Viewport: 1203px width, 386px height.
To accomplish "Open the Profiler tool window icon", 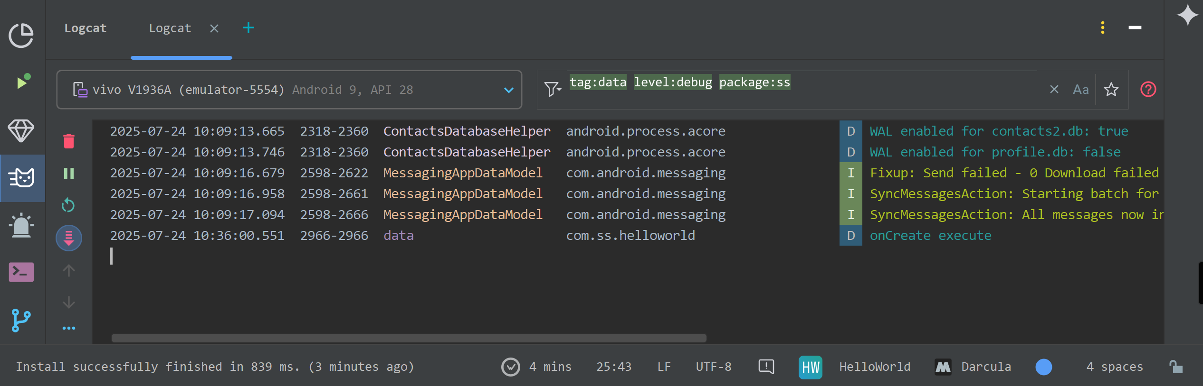I will pos(21,36).
